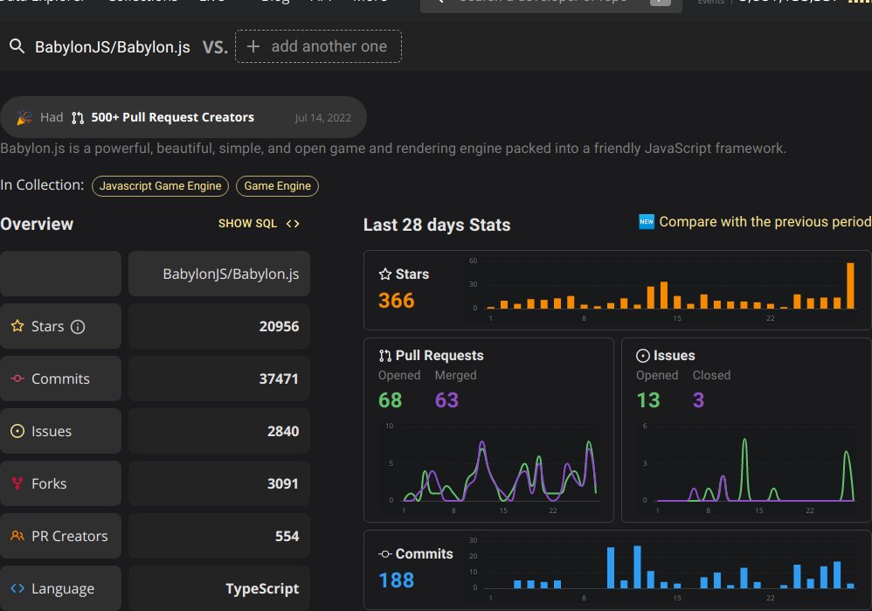Click Compare with the previous period
This screenshot has height=611, width=872.
765,221
